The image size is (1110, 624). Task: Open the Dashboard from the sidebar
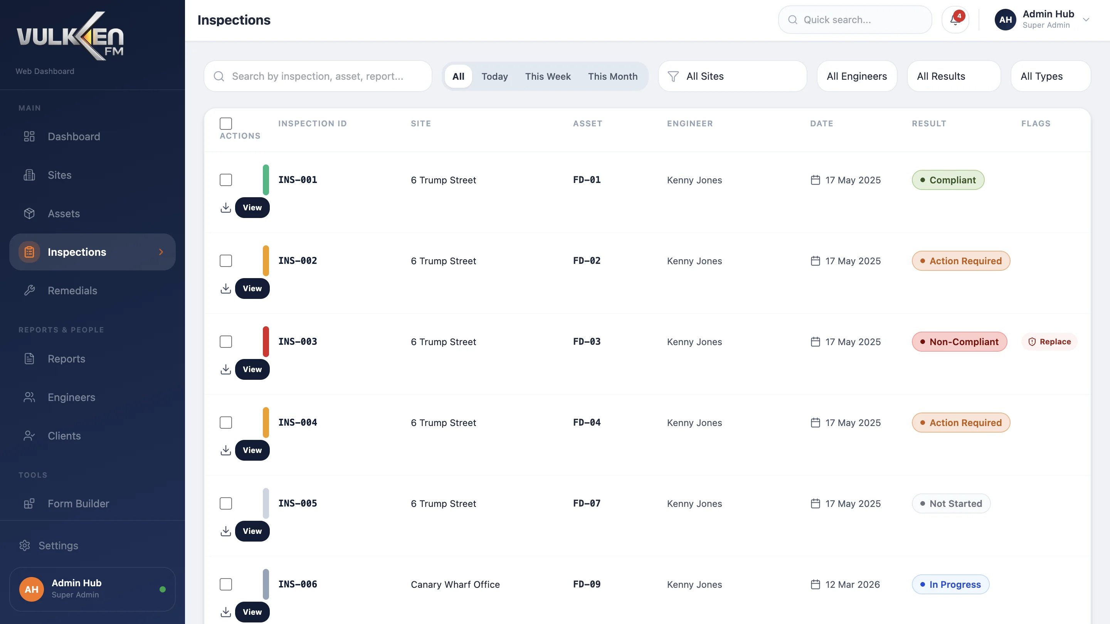click(x=73, y=136)
